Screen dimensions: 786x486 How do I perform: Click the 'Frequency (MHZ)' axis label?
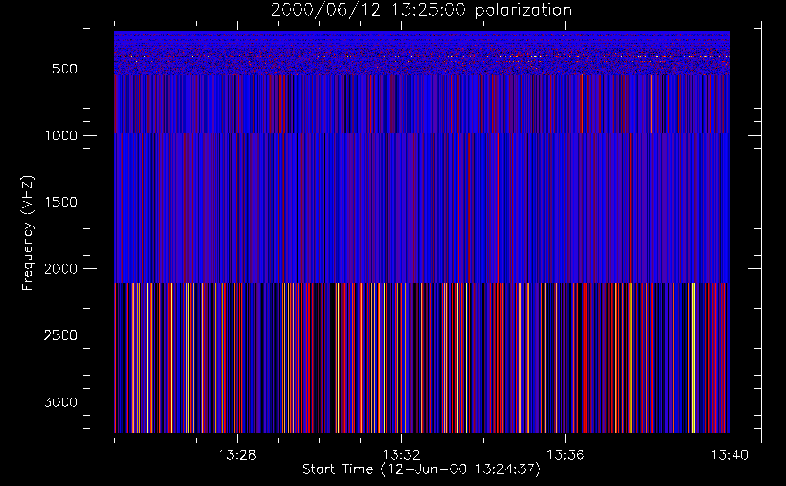(28, 233)
